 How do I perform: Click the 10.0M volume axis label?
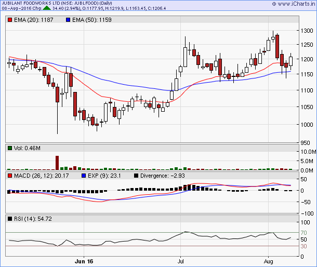click(308, 152)
